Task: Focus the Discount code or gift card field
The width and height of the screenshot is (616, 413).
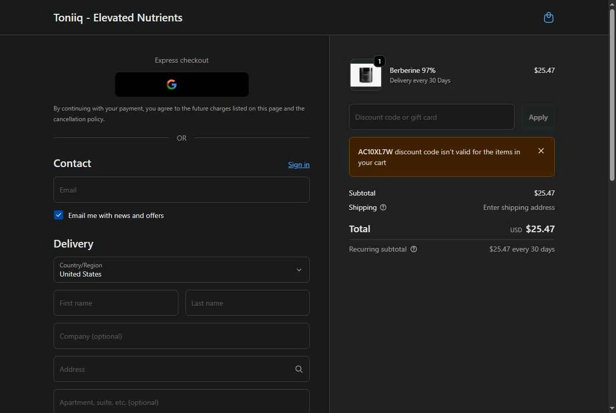Action: pos(432,117)
